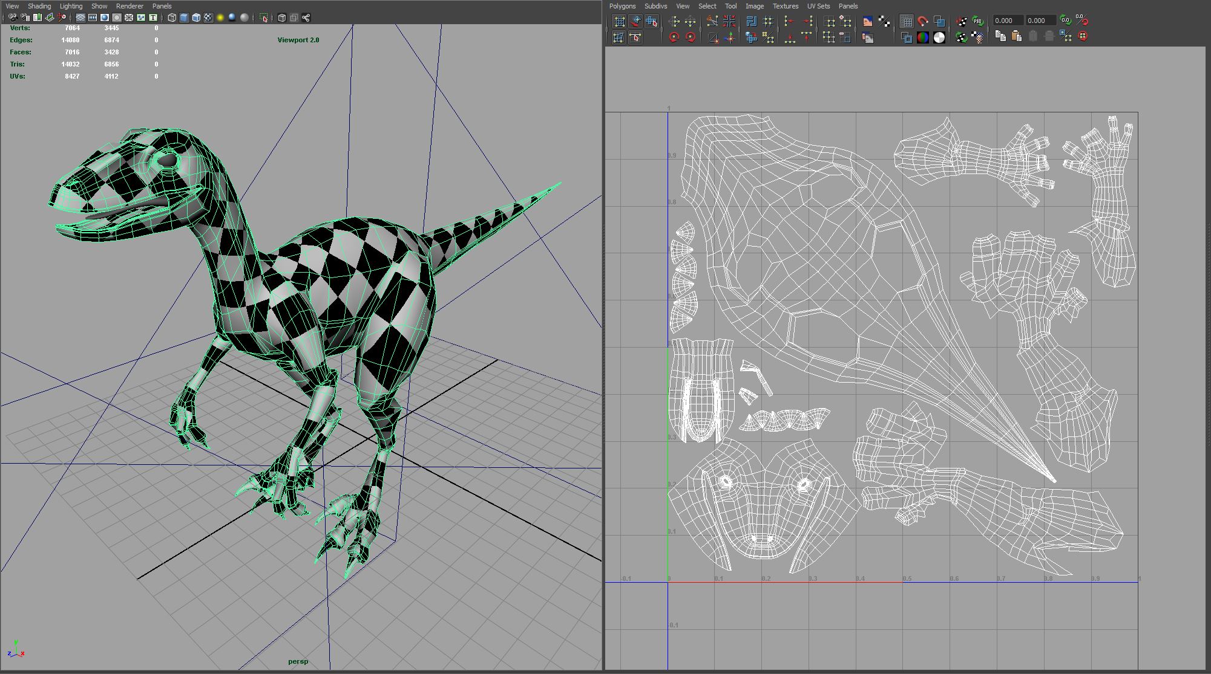1211x674 pixels.
Task: Open the Subdivs menu in UV editor
Action: pos(655,6)
